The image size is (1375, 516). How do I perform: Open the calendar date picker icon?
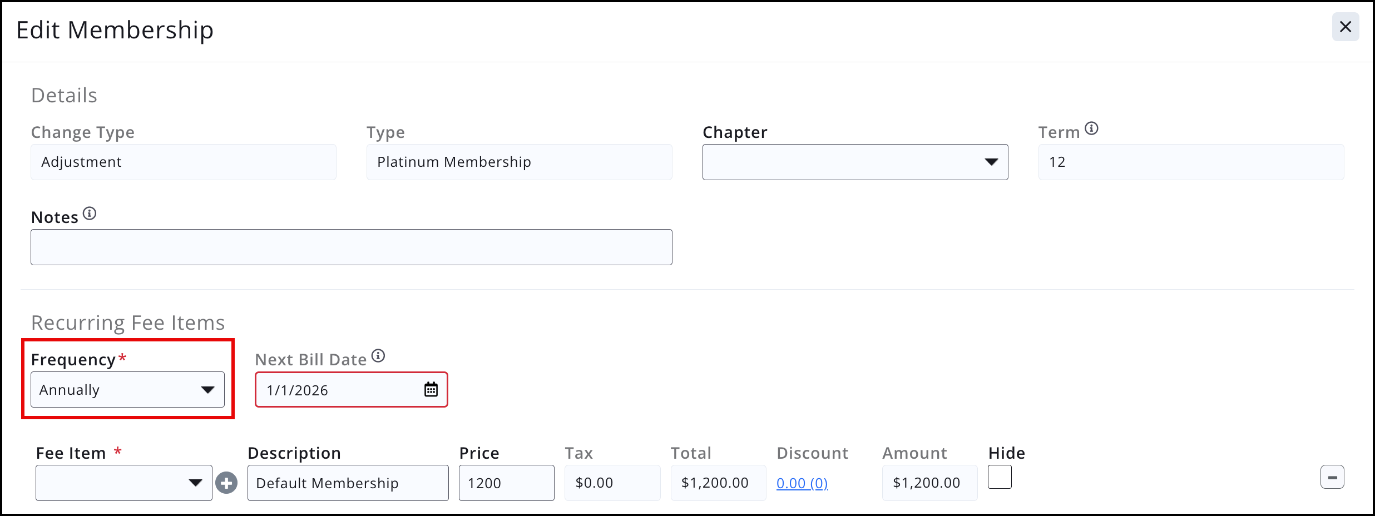point(431,389)
